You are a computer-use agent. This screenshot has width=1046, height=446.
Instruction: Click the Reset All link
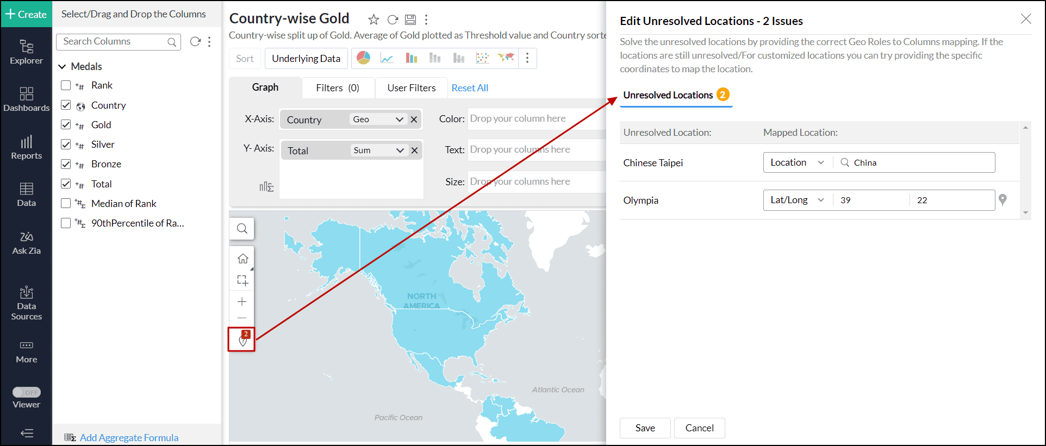coord(470,88)
